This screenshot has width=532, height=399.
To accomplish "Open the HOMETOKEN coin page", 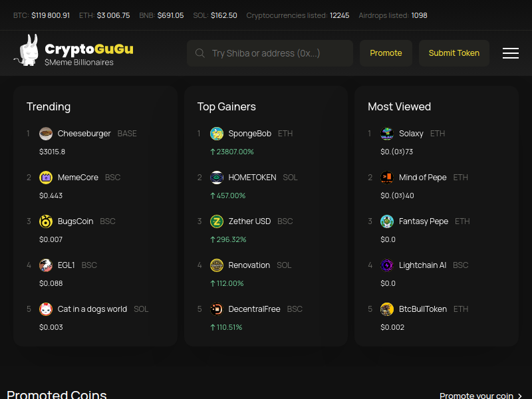I will click(253, 178).
